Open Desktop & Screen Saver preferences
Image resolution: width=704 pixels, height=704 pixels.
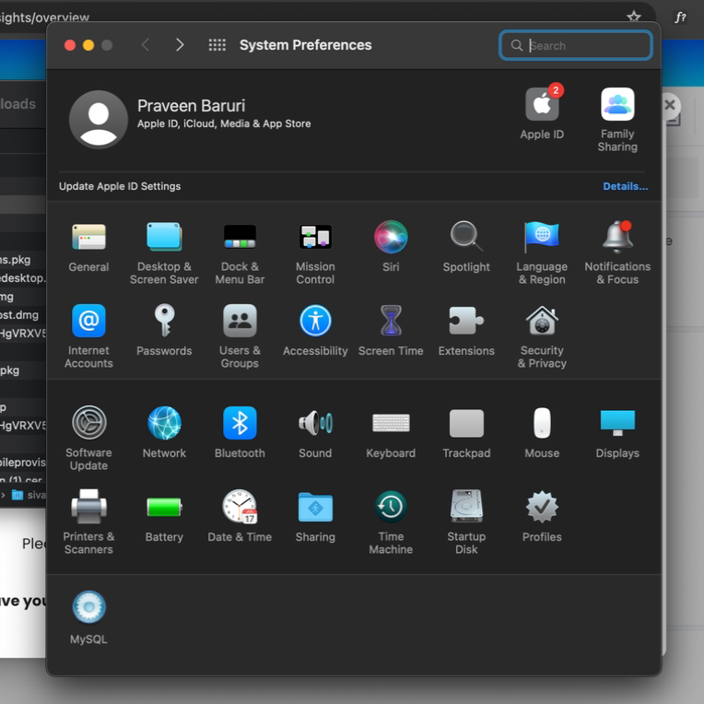[x=164, y=252]
